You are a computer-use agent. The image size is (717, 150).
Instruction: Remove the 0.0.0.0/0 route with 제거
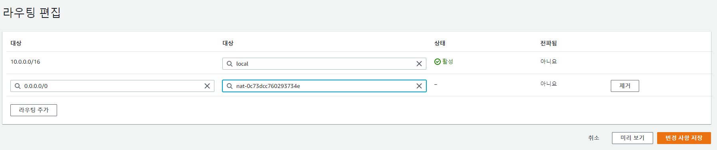tap(625, 86)
